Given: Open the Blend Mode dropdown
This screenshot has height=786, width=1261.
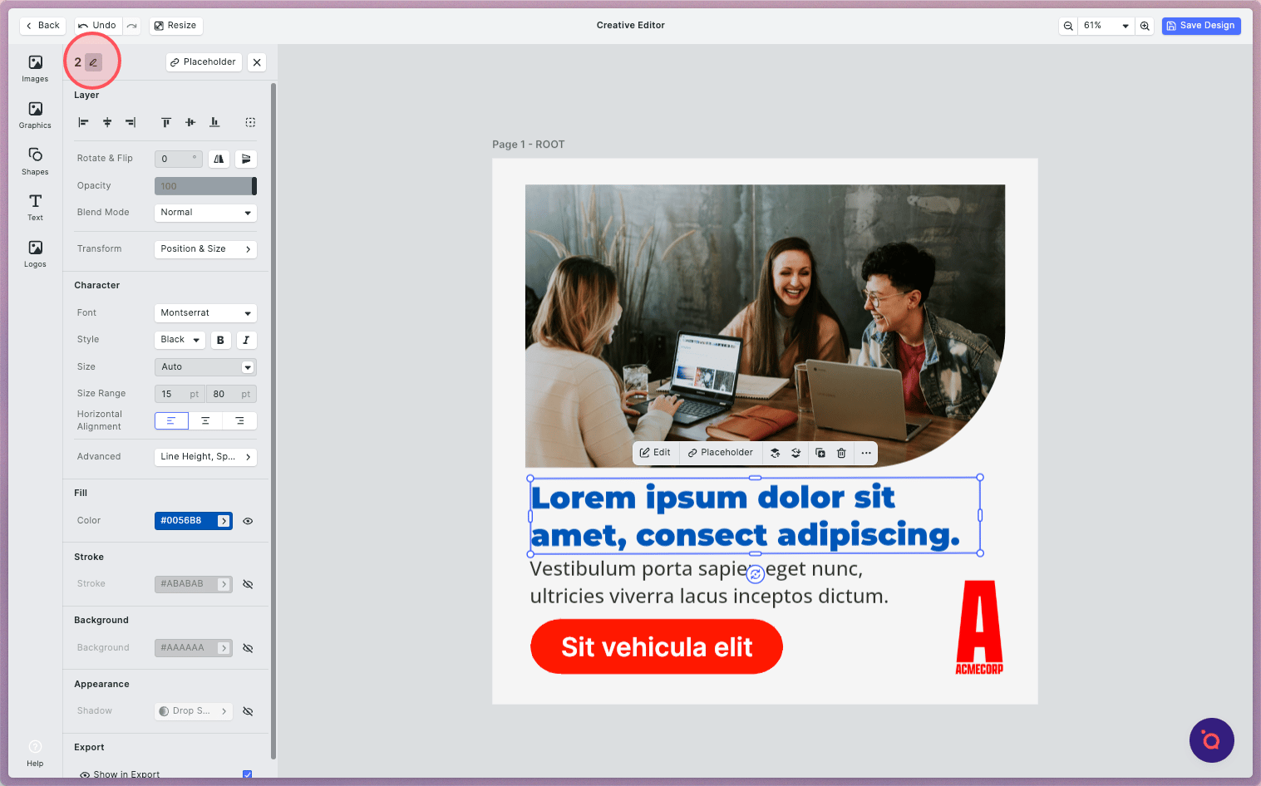Looking at the screenshot, I should pos(205,213).
